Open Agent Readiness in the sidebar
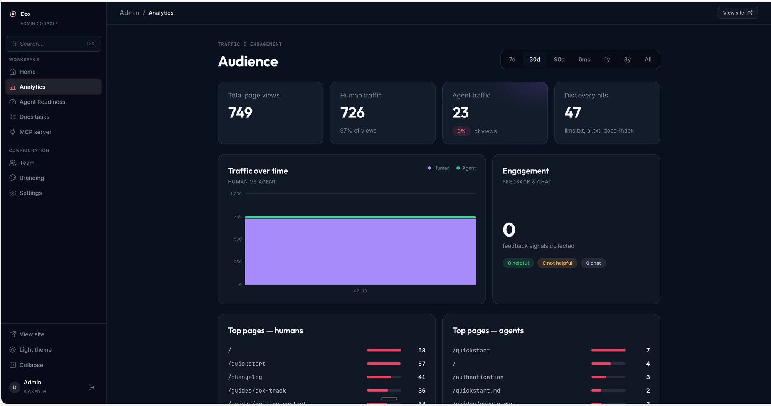 coord(54,102)
